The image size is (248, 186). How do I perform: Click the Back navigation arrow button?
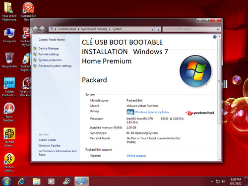35,29
